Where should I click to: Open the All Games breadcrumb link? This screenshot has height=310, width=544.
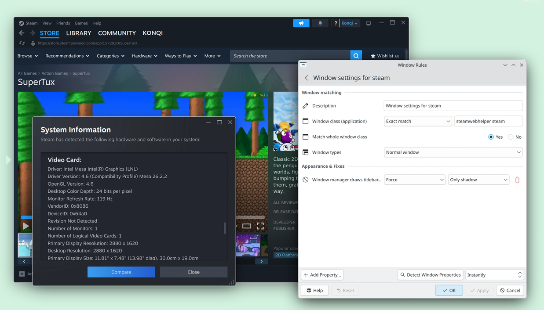[x=27, y=73]
